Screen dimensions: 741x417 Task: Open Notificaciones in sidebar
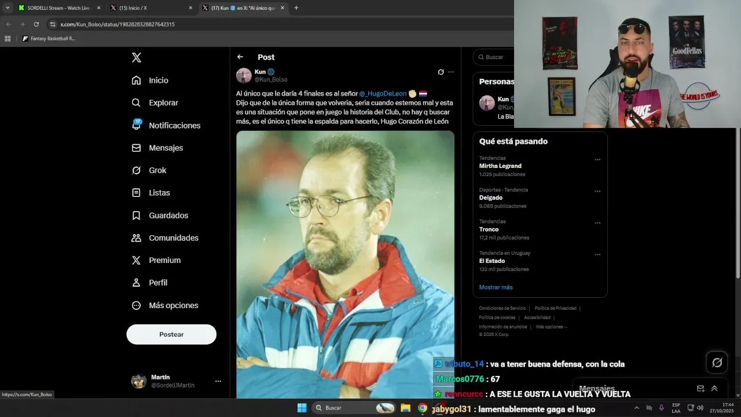pyautogui.click(x=166, y=125)
